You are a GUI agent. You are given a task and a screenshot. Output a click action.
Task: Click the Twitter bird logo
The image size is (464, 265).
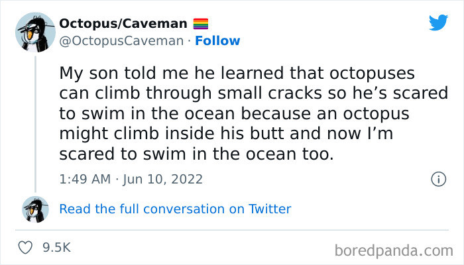point(438,23)
